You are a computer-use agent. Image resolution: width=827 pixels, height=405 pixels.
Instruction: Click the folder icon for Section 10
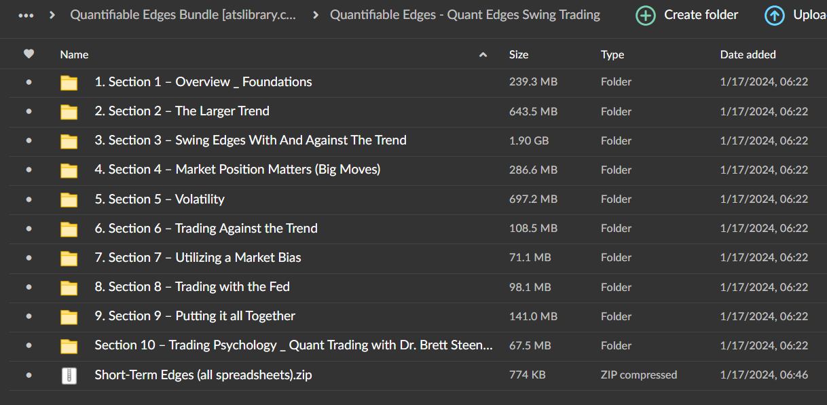[x=69, y=346]
